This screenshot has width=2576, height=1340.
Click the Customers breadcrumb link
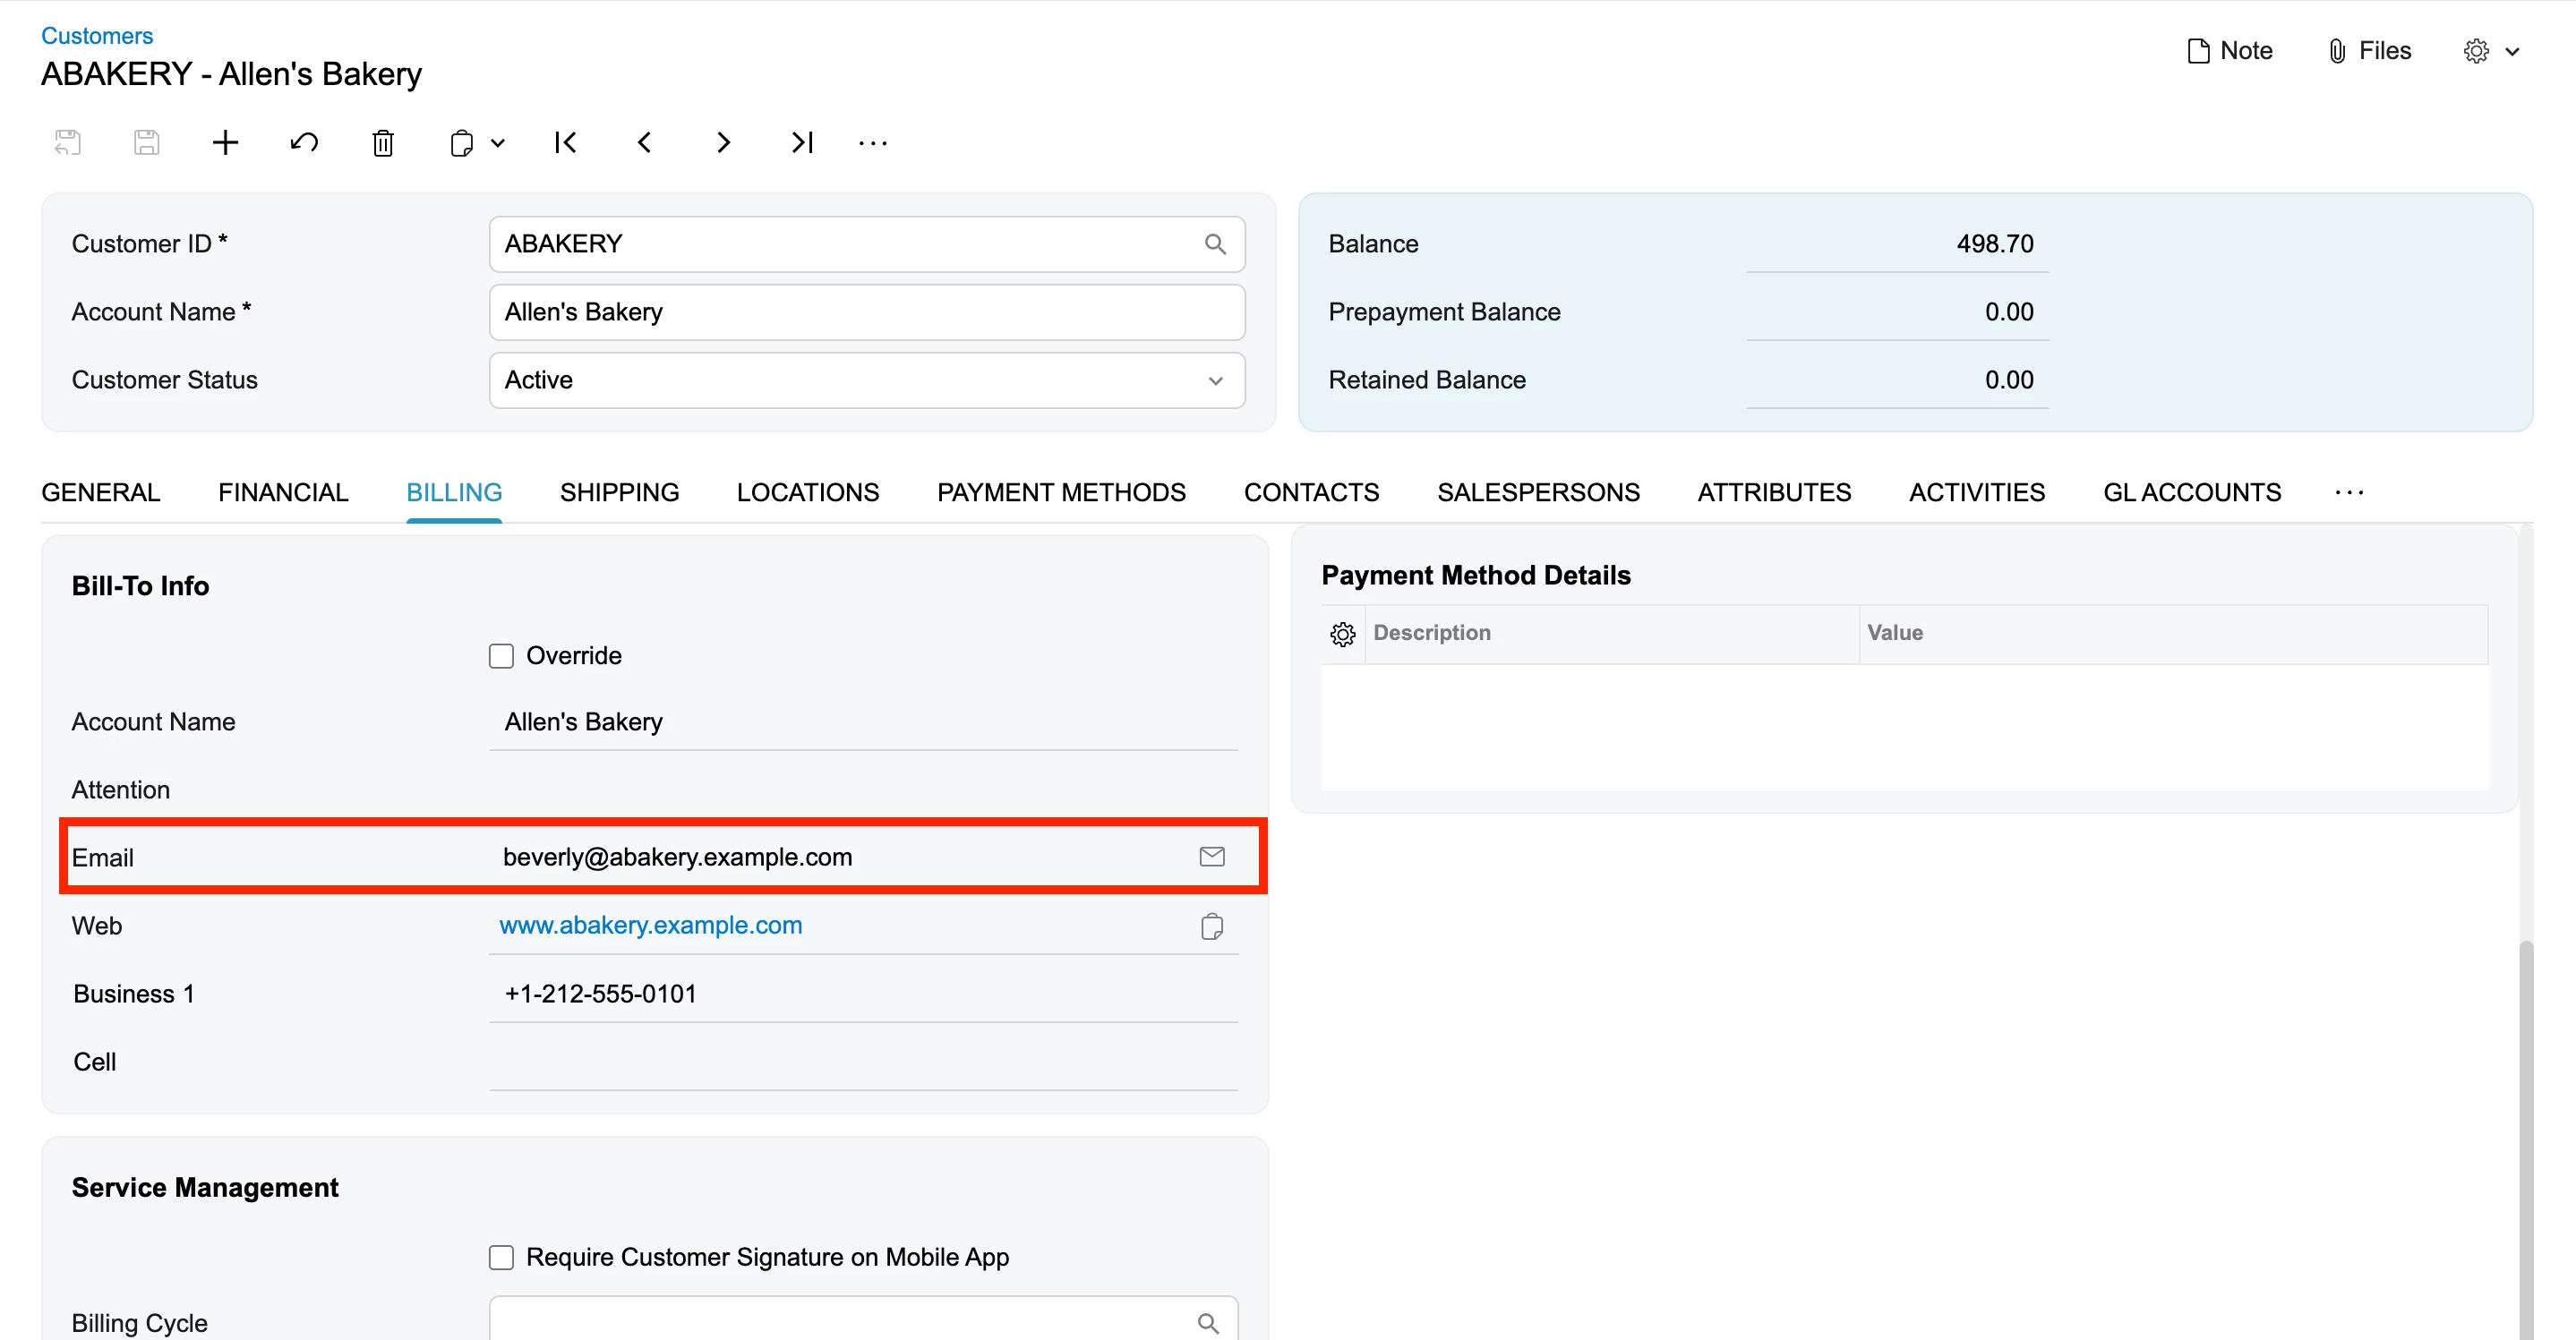(97, 36)
